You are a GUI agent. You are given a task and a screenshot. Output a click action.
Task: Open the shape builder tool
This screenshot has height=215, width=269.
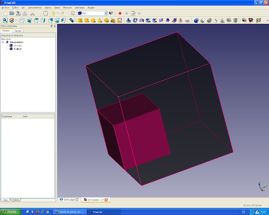click(x=119, y=21)
